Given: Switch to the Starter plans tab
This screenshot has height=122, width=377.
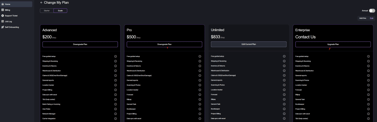Looking at the screenshot, I should click(47, 10).
